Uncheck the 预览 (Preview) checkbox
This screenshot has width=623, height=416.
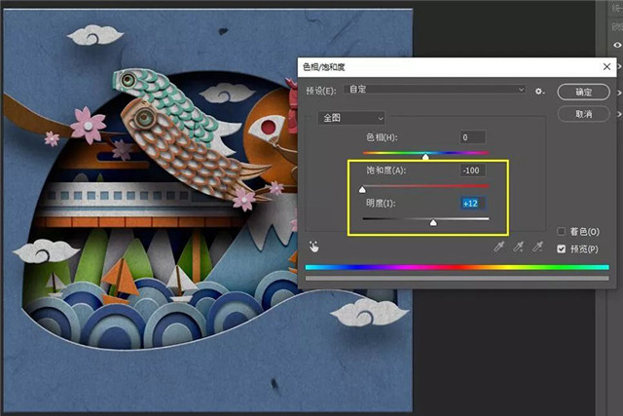pos(561,249)
